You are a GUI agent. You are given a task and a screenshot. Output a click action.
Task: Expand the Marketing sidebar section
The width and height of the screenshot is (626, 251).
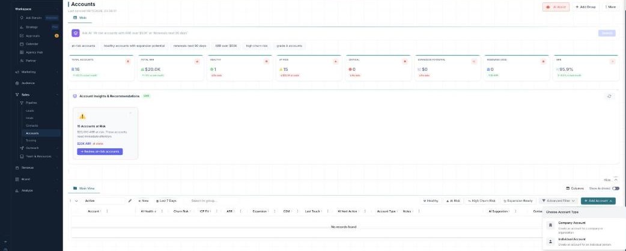[x=37, y=72]
